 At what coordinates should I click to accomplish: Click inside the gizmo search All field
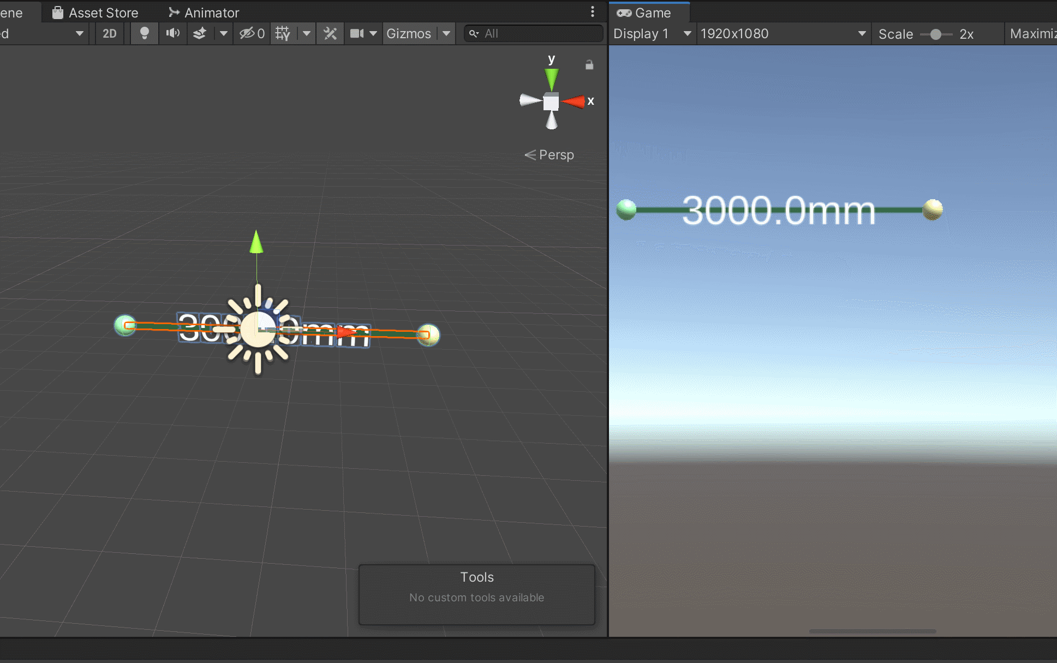pyautogui.click(x=532, y=33)
